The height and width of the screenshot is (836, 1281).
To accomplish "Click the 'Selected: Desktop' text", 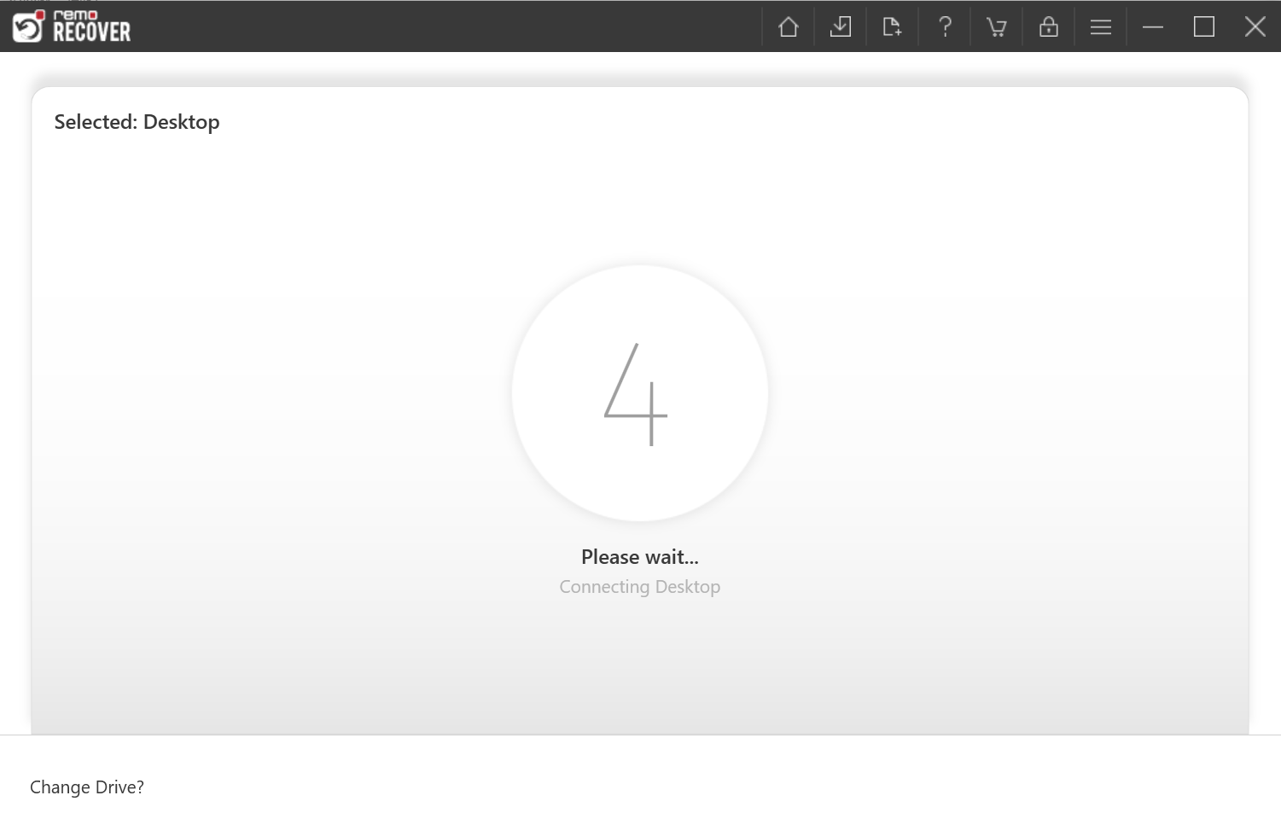I will [x=137, y=122].
